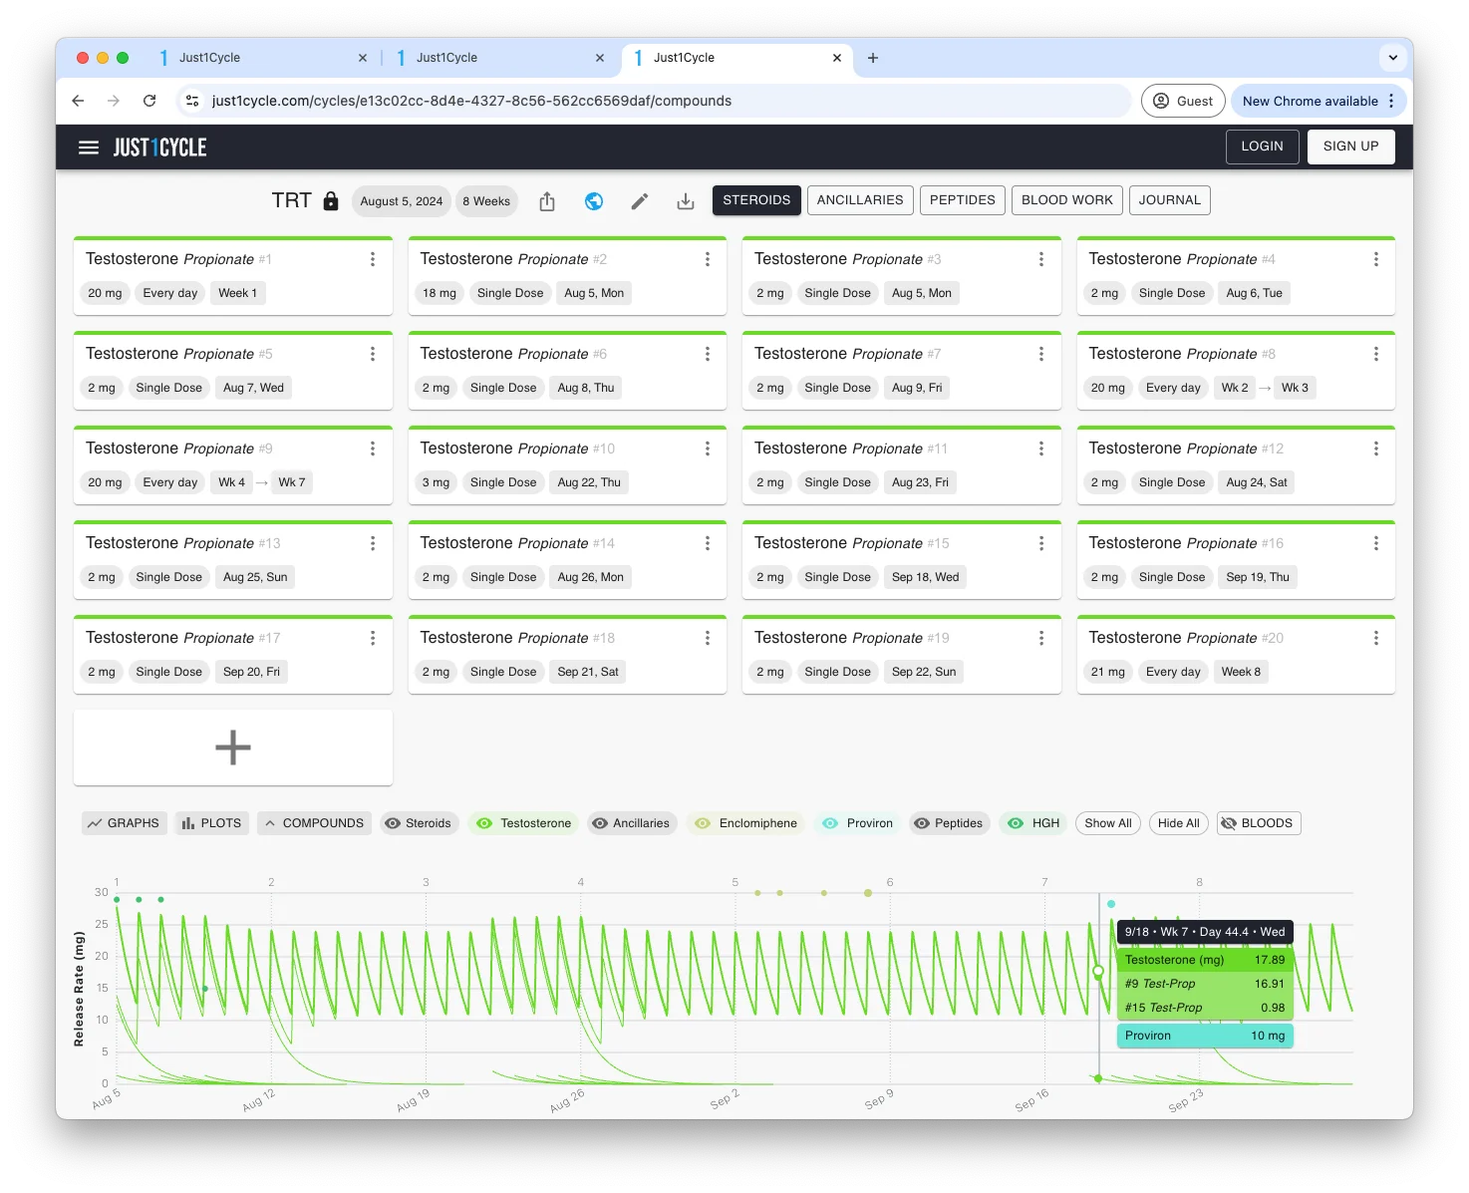
Task: Click the Just1Cycle logo
Action: point(159,148)
